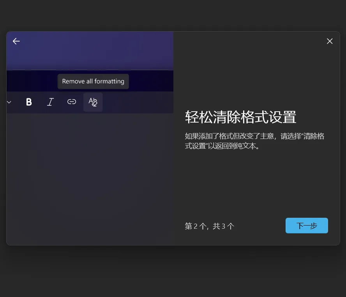Go back using the left arrow icon
This screenshot has height=297, width=346.
coord(16,41)
